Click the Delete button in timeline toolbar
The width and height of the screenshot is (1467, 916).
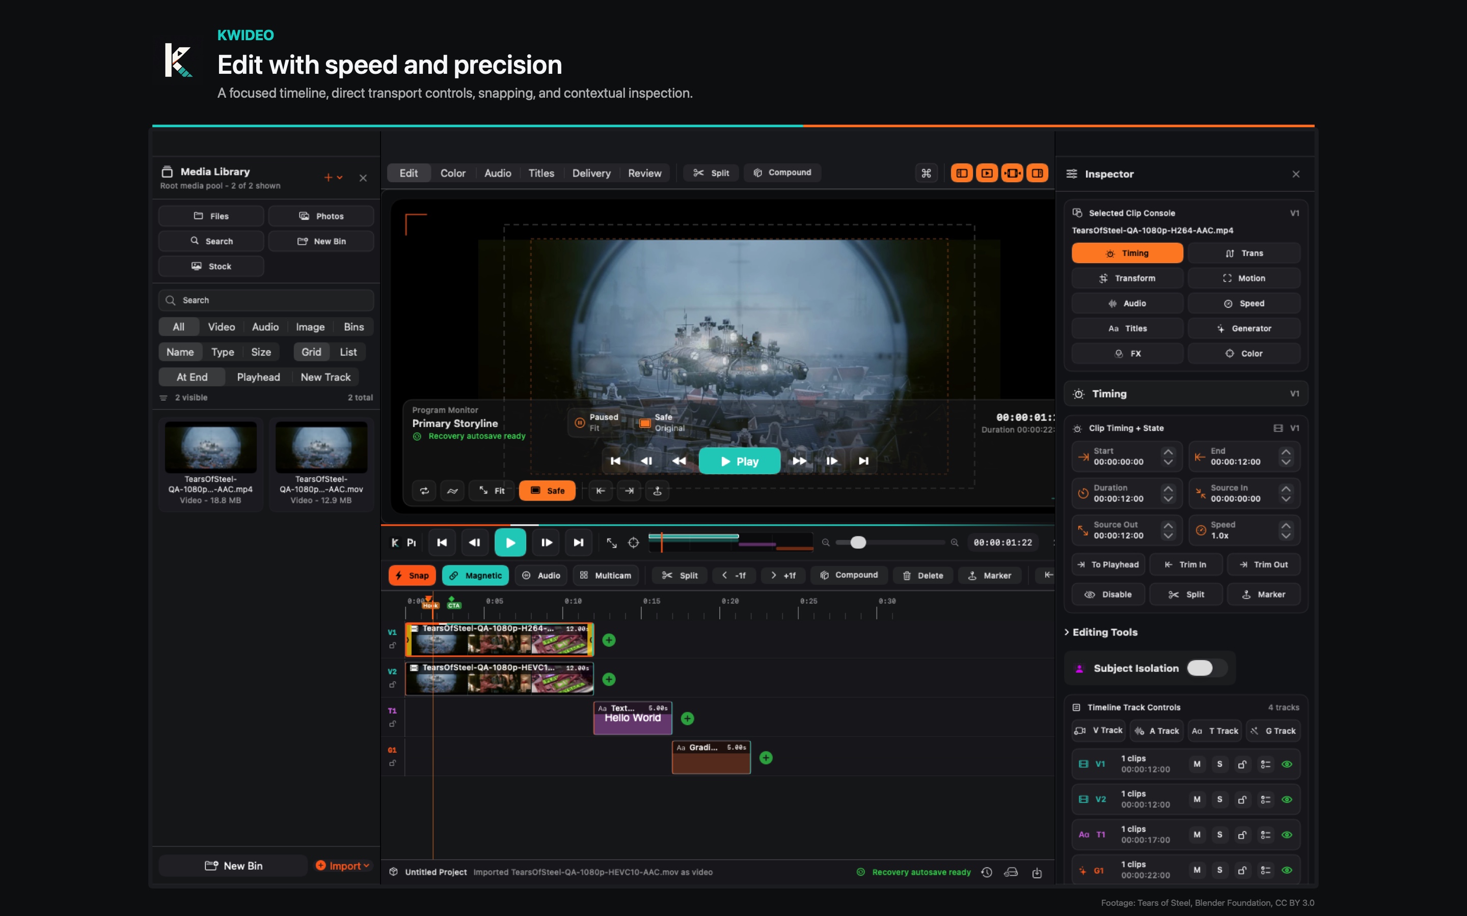pos(922,576)
